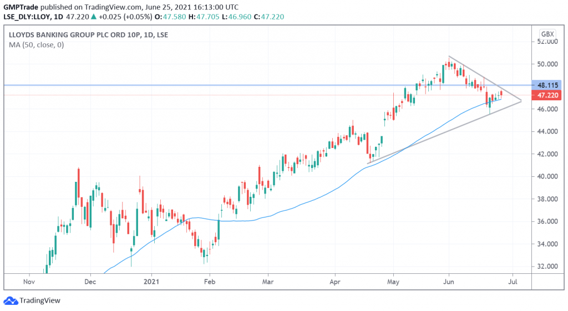Click the Feb label on time axis

point(209,282)
